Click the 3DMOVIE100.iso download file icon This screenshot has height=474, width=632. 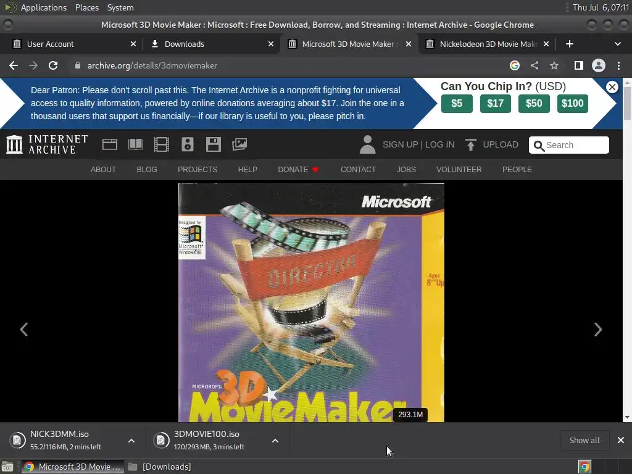[161, 440]
